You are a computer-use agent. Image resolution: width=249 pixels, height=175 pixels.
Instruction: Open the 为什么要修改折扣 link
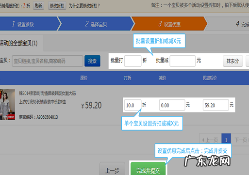point(84,6)
